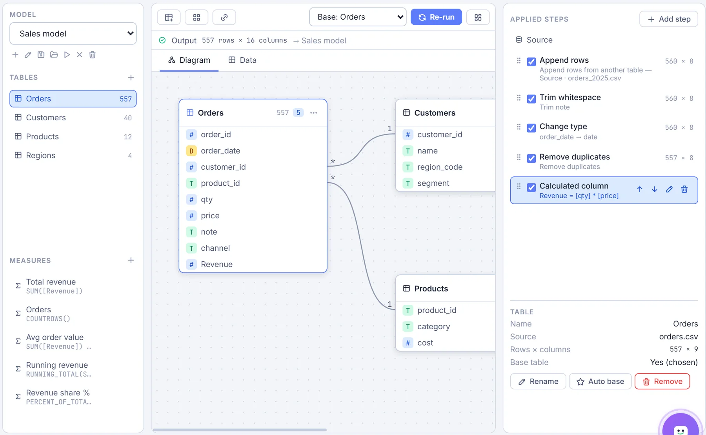Viewport: 706px width, 435px height.
Task: Click the red Remove button
Action: [662, 381]
